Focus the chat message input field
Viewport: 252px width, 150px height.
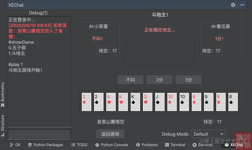point(39,134)
